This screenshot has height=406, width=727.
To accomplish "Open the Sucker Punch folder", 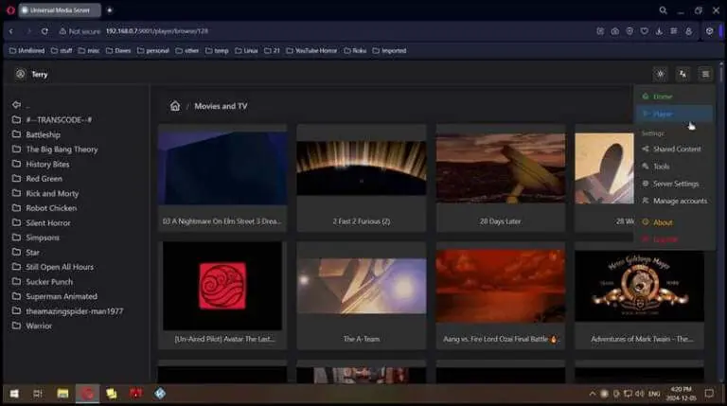I will click(49, 282).
